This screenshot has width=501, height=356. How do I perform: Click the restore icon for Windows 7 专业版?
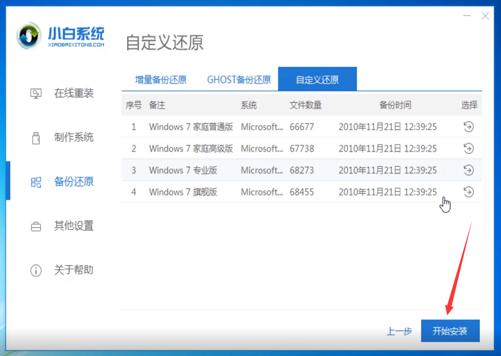point(468,170)
